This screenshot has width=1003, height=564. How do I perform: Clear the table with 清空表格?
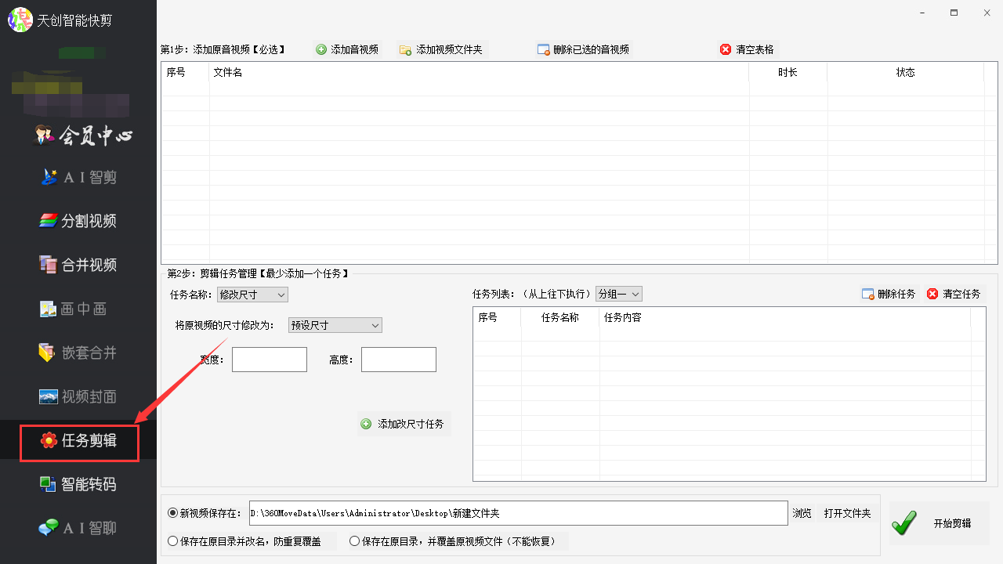pos(746,49)
